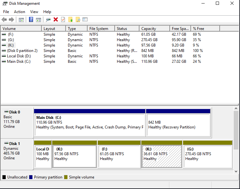Sort by the Free Space column header
Screen dimensions: 240x189
click(180, 28)
